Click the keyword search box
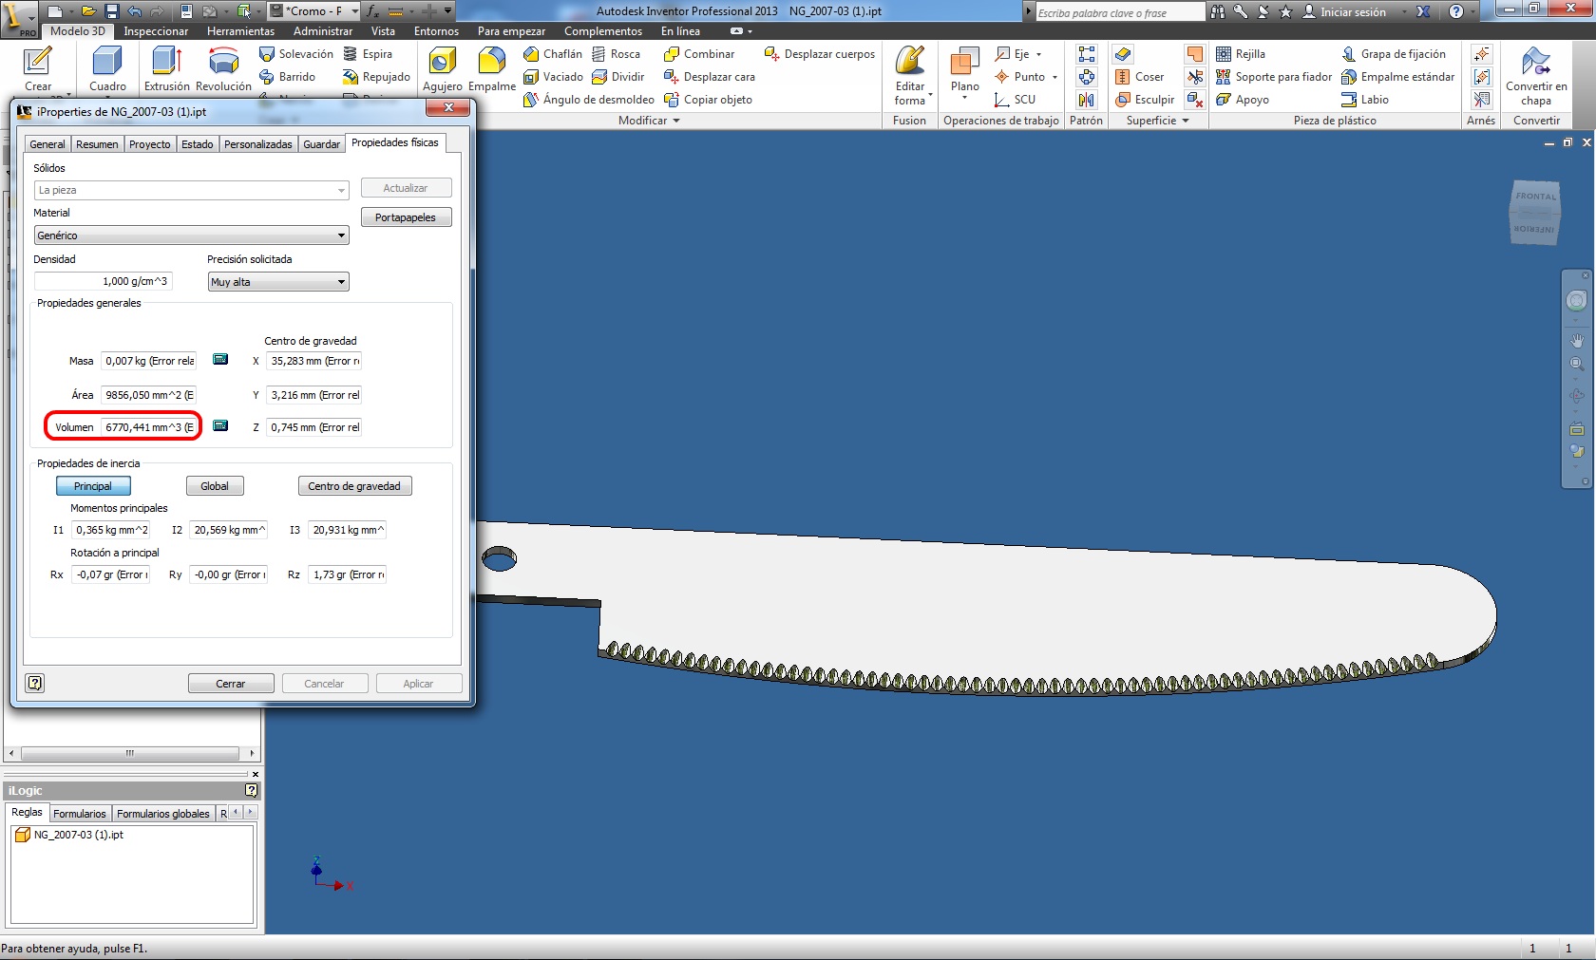 1119,12
